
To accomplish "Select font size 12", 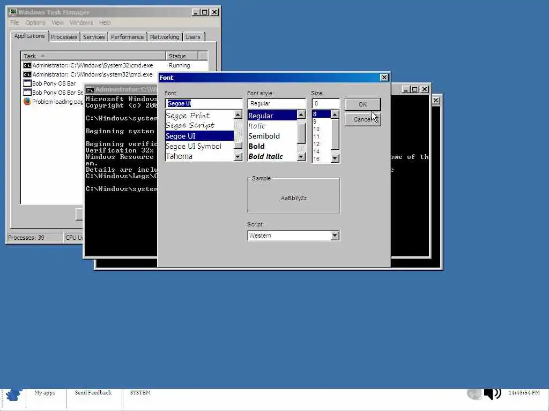I will coord(321,144).
